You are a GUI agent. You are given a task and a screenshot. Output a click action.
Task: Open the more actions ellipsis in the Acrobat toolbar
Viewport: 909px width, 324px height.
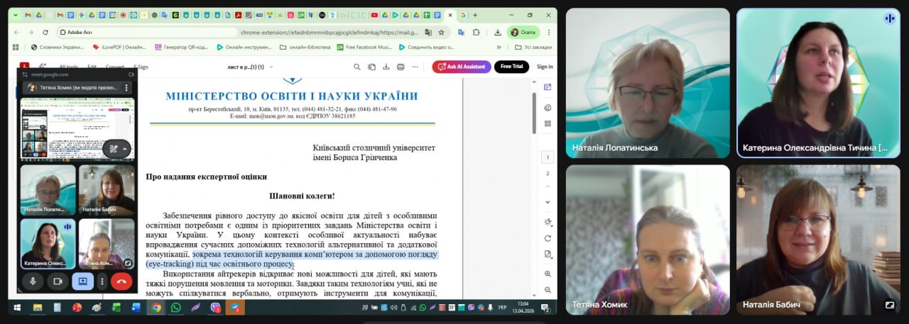416,67
